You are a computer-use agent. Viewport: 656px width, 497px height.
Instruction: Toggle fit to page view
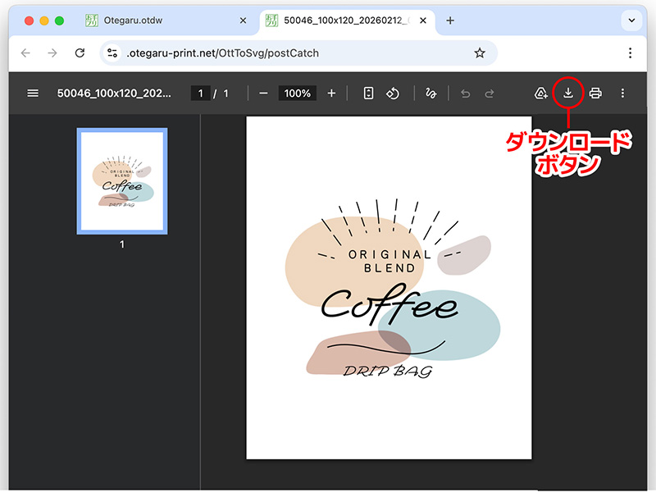[x=368, y=93]
